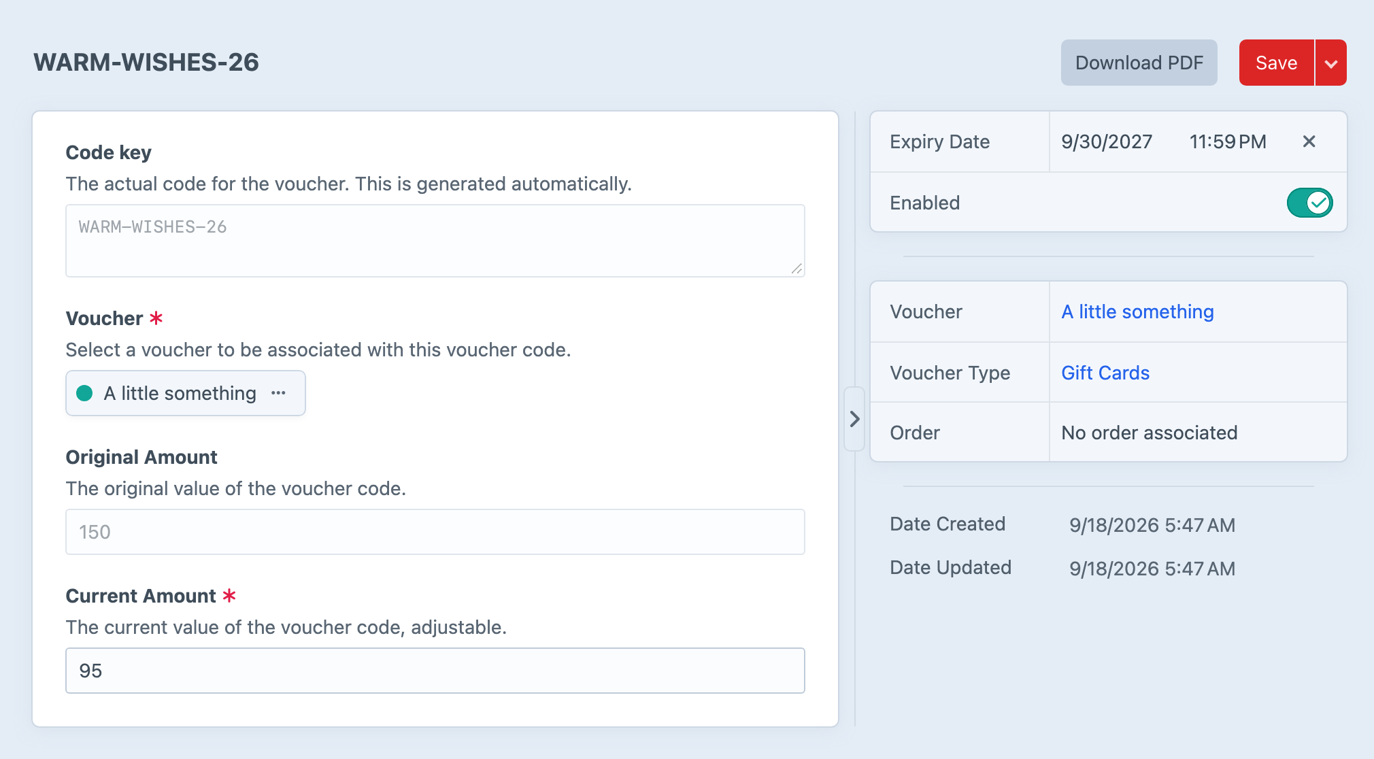The width and height of the screenshot is (1374, 759).
Task: Open the Gift Cards voucher type link
Action: tap(1105, 373)
